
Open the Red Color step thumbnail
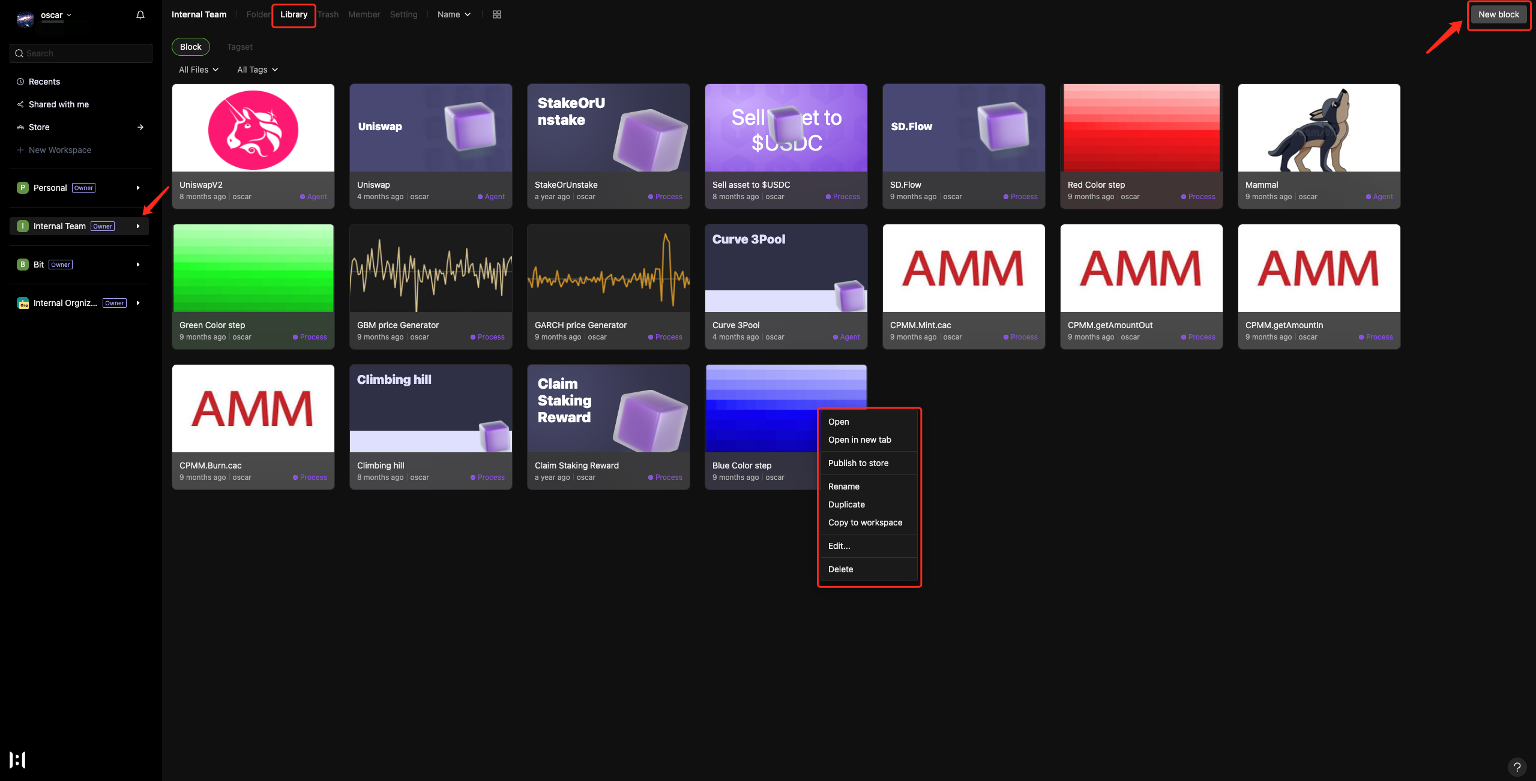(1141, 128)
